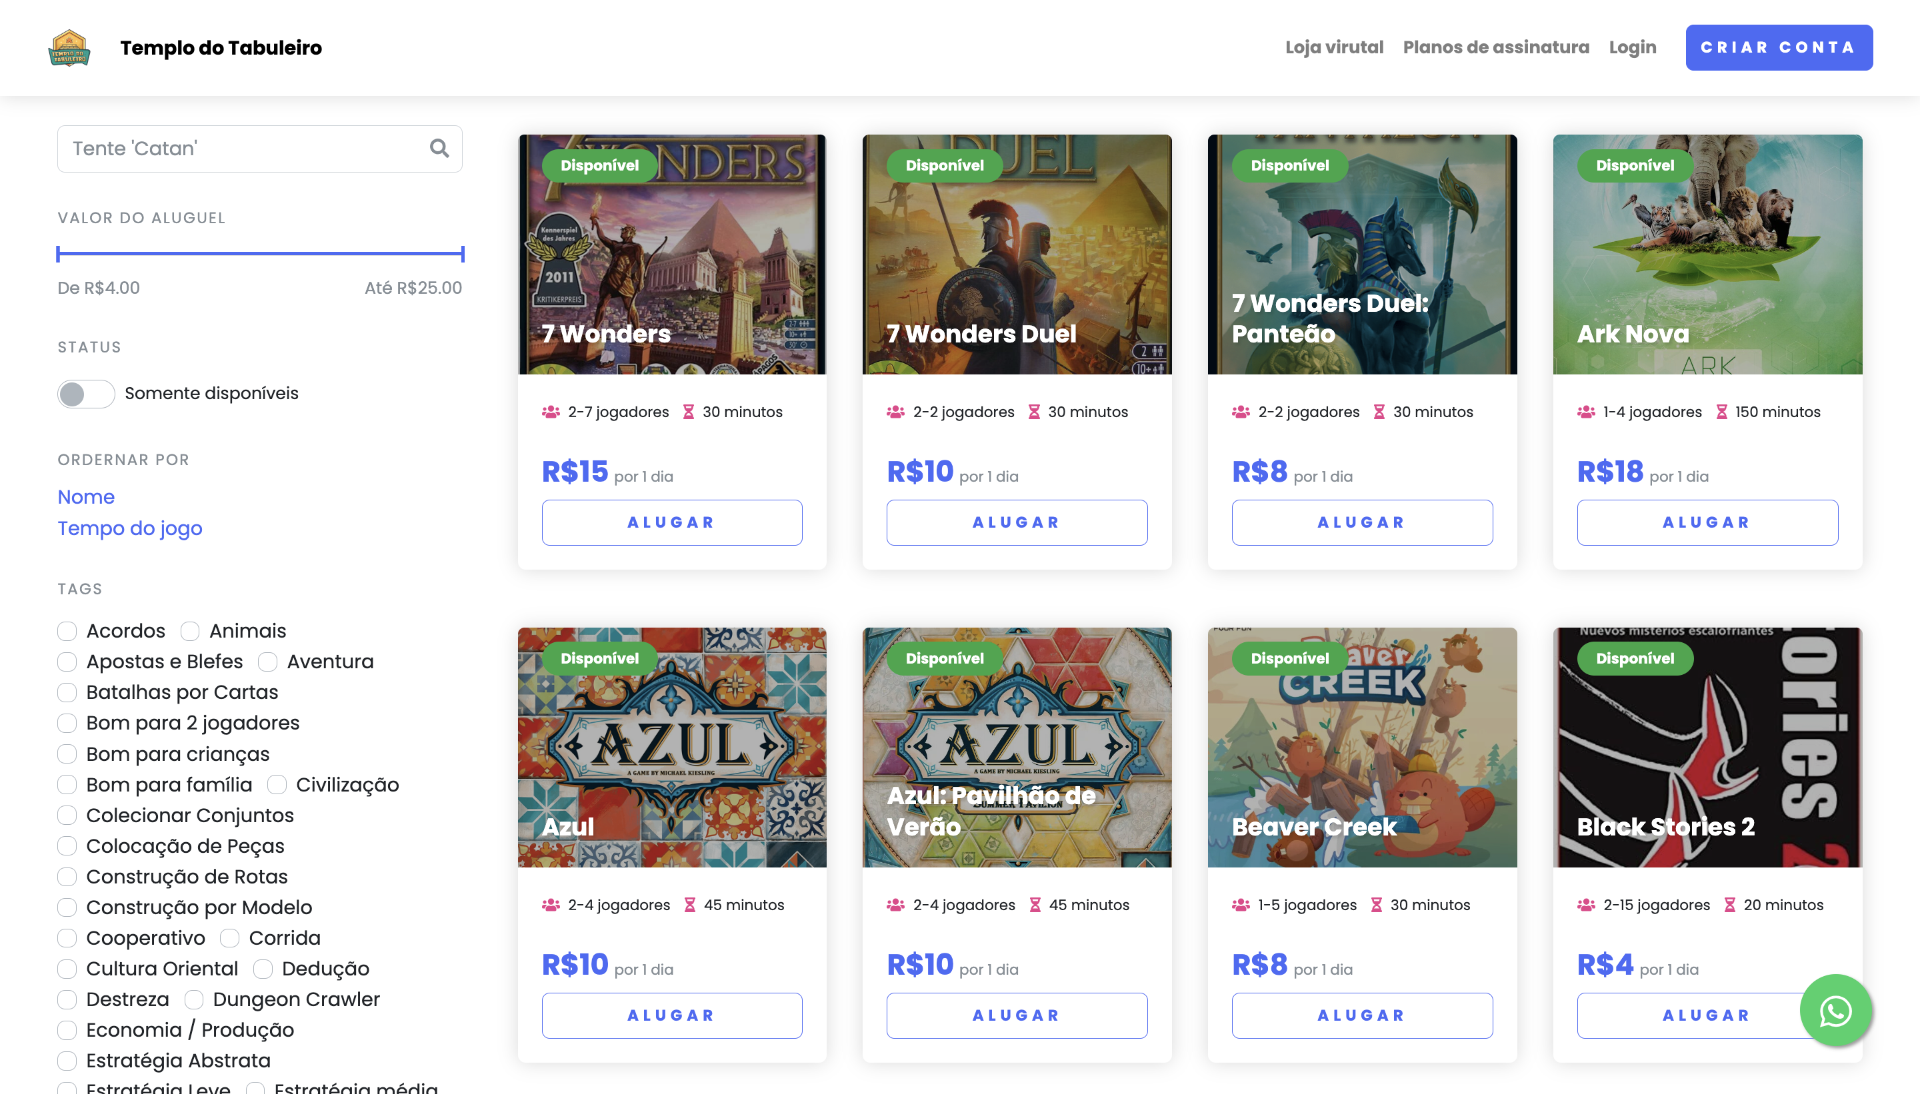1920x1094 pixels.
Task: Open the Beaver Creek cover image
Action: coord(1361,747)
